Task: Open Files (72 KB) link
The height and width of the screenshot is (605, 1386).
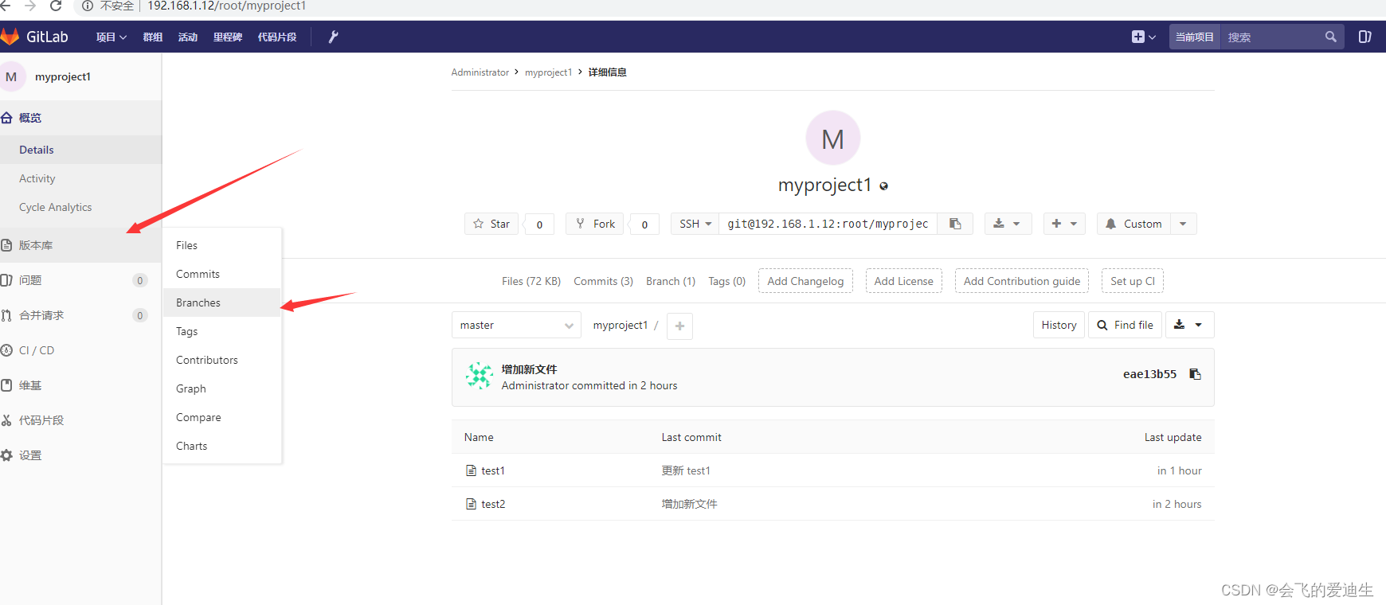Action: [x=531, y=281]
